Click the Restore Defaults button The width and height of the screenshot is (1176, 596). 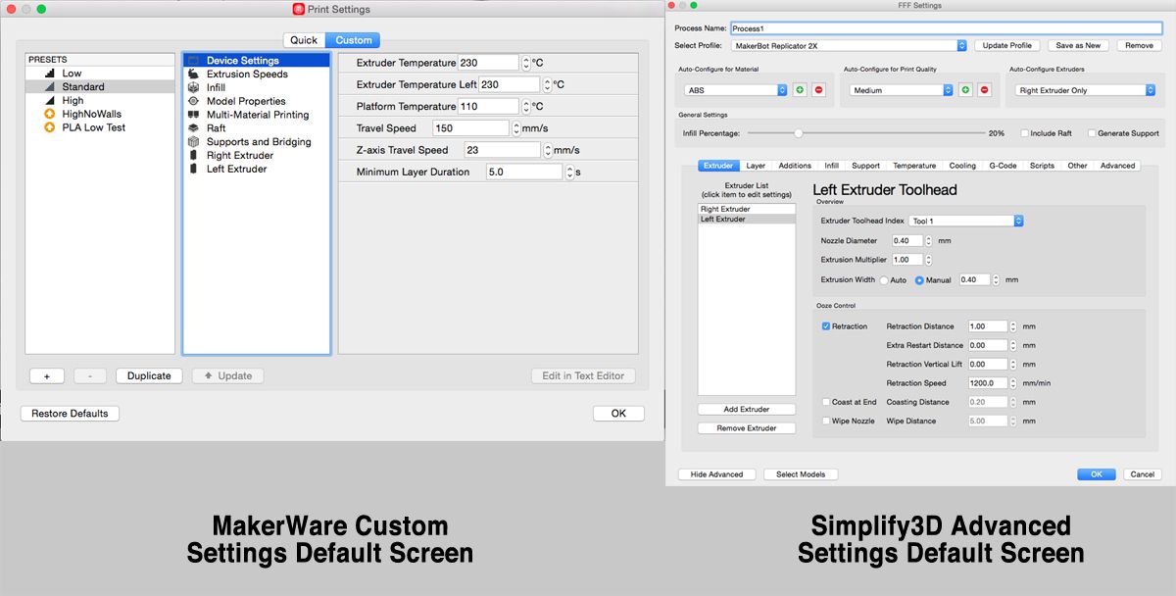pyautogui.click(x=70, y=414)
